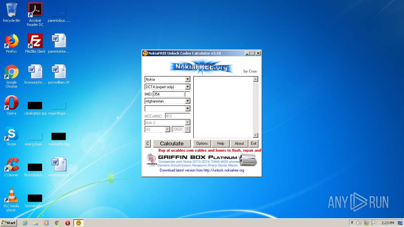Click the Action Center flag tray icon
This screenshot has height=227, width=404.
(x=374, y=223)
